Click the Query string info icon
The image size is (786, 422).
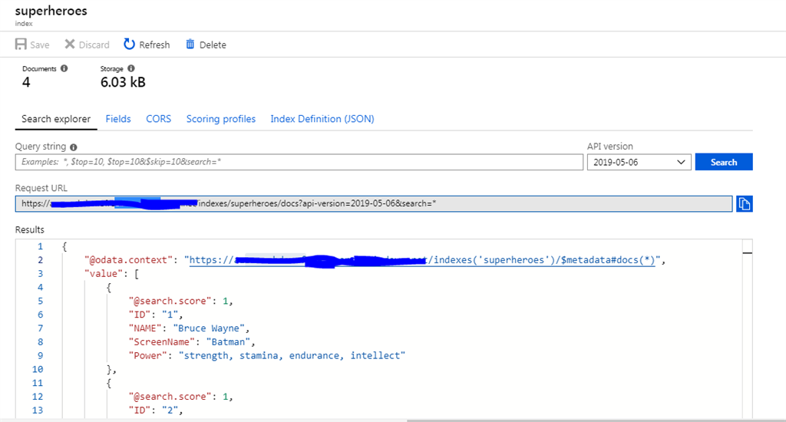(74, 147)
